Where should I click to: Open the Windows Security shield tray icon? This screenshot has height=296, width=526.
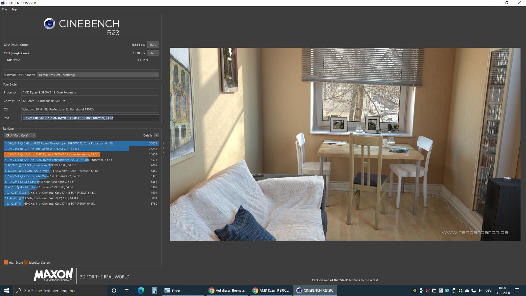click(x=461, y=291)
